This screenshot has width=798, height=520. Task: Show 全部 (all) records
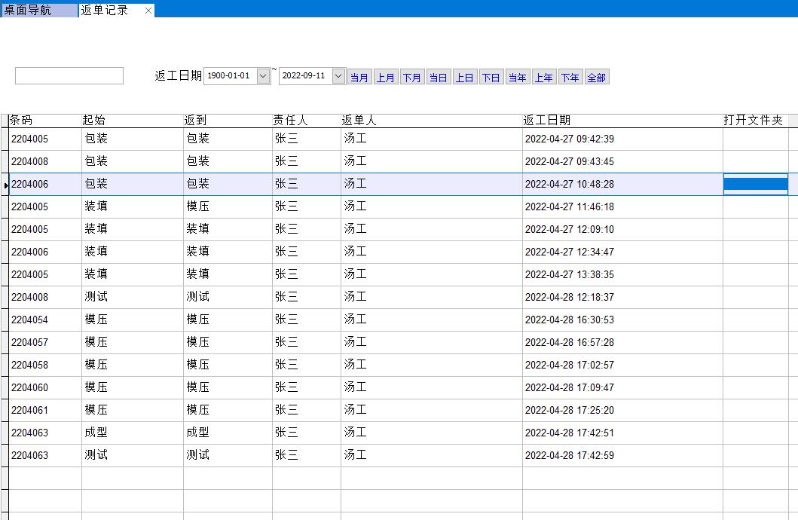click(x=596, y=78)
